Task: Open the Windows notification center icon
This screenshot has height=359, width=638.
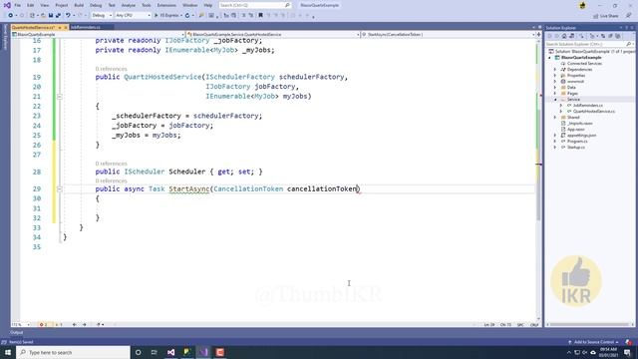Action: (627, 352)
